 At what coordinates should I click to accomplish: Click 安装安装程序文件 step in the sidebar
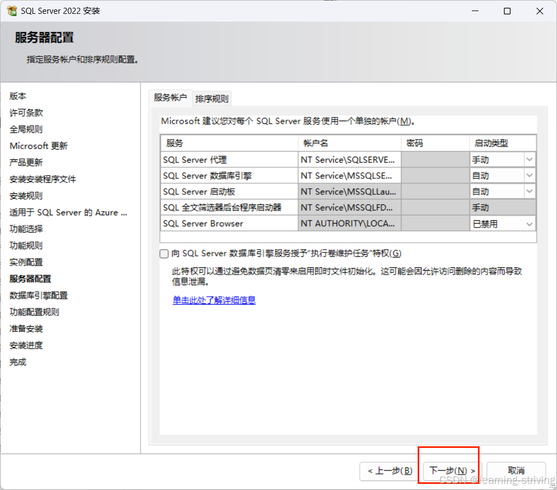43,179
